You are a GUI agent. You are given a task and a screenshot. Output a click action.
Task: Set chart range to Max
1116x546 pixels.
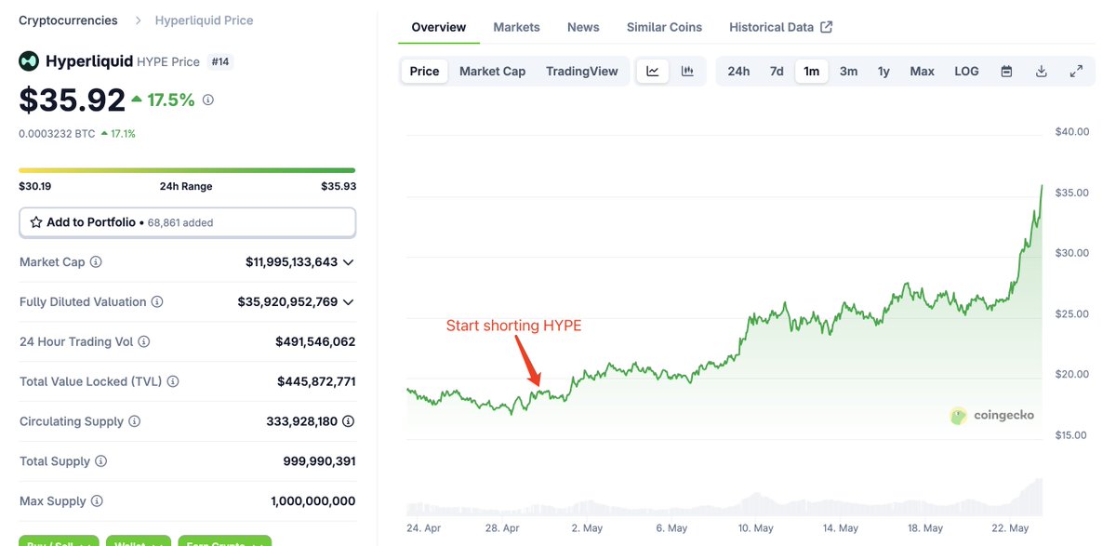923,71
